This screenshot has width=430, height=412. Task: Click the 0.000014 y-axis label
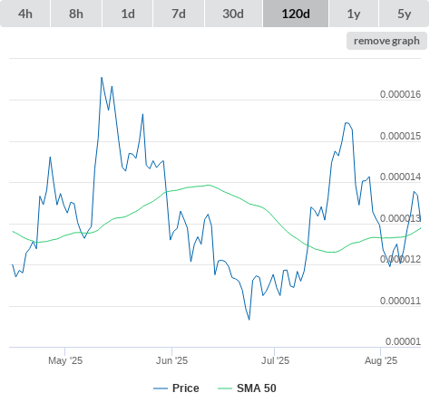(x=400, y=177)
